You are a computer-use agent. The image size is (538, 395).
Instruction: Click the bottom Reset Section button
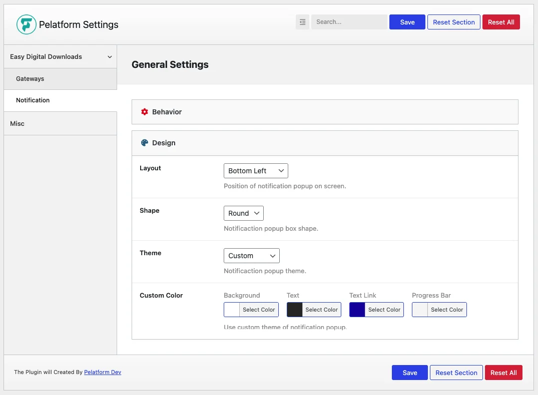(x=456, y=373)
